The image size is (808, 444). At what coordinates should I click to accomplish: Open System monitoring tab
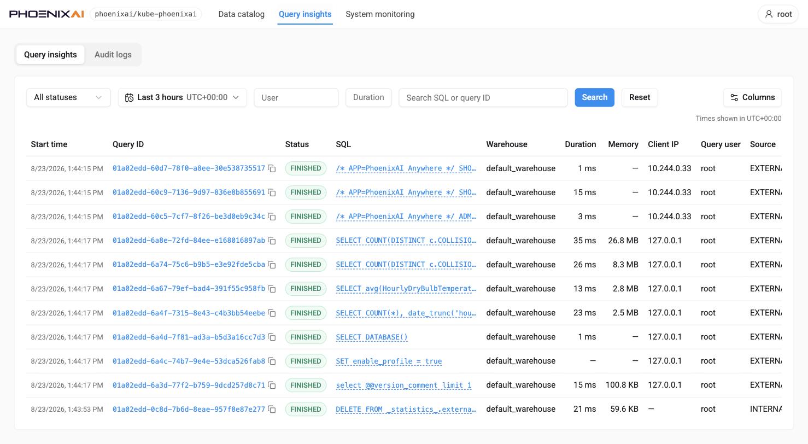[x=380, y=14]
